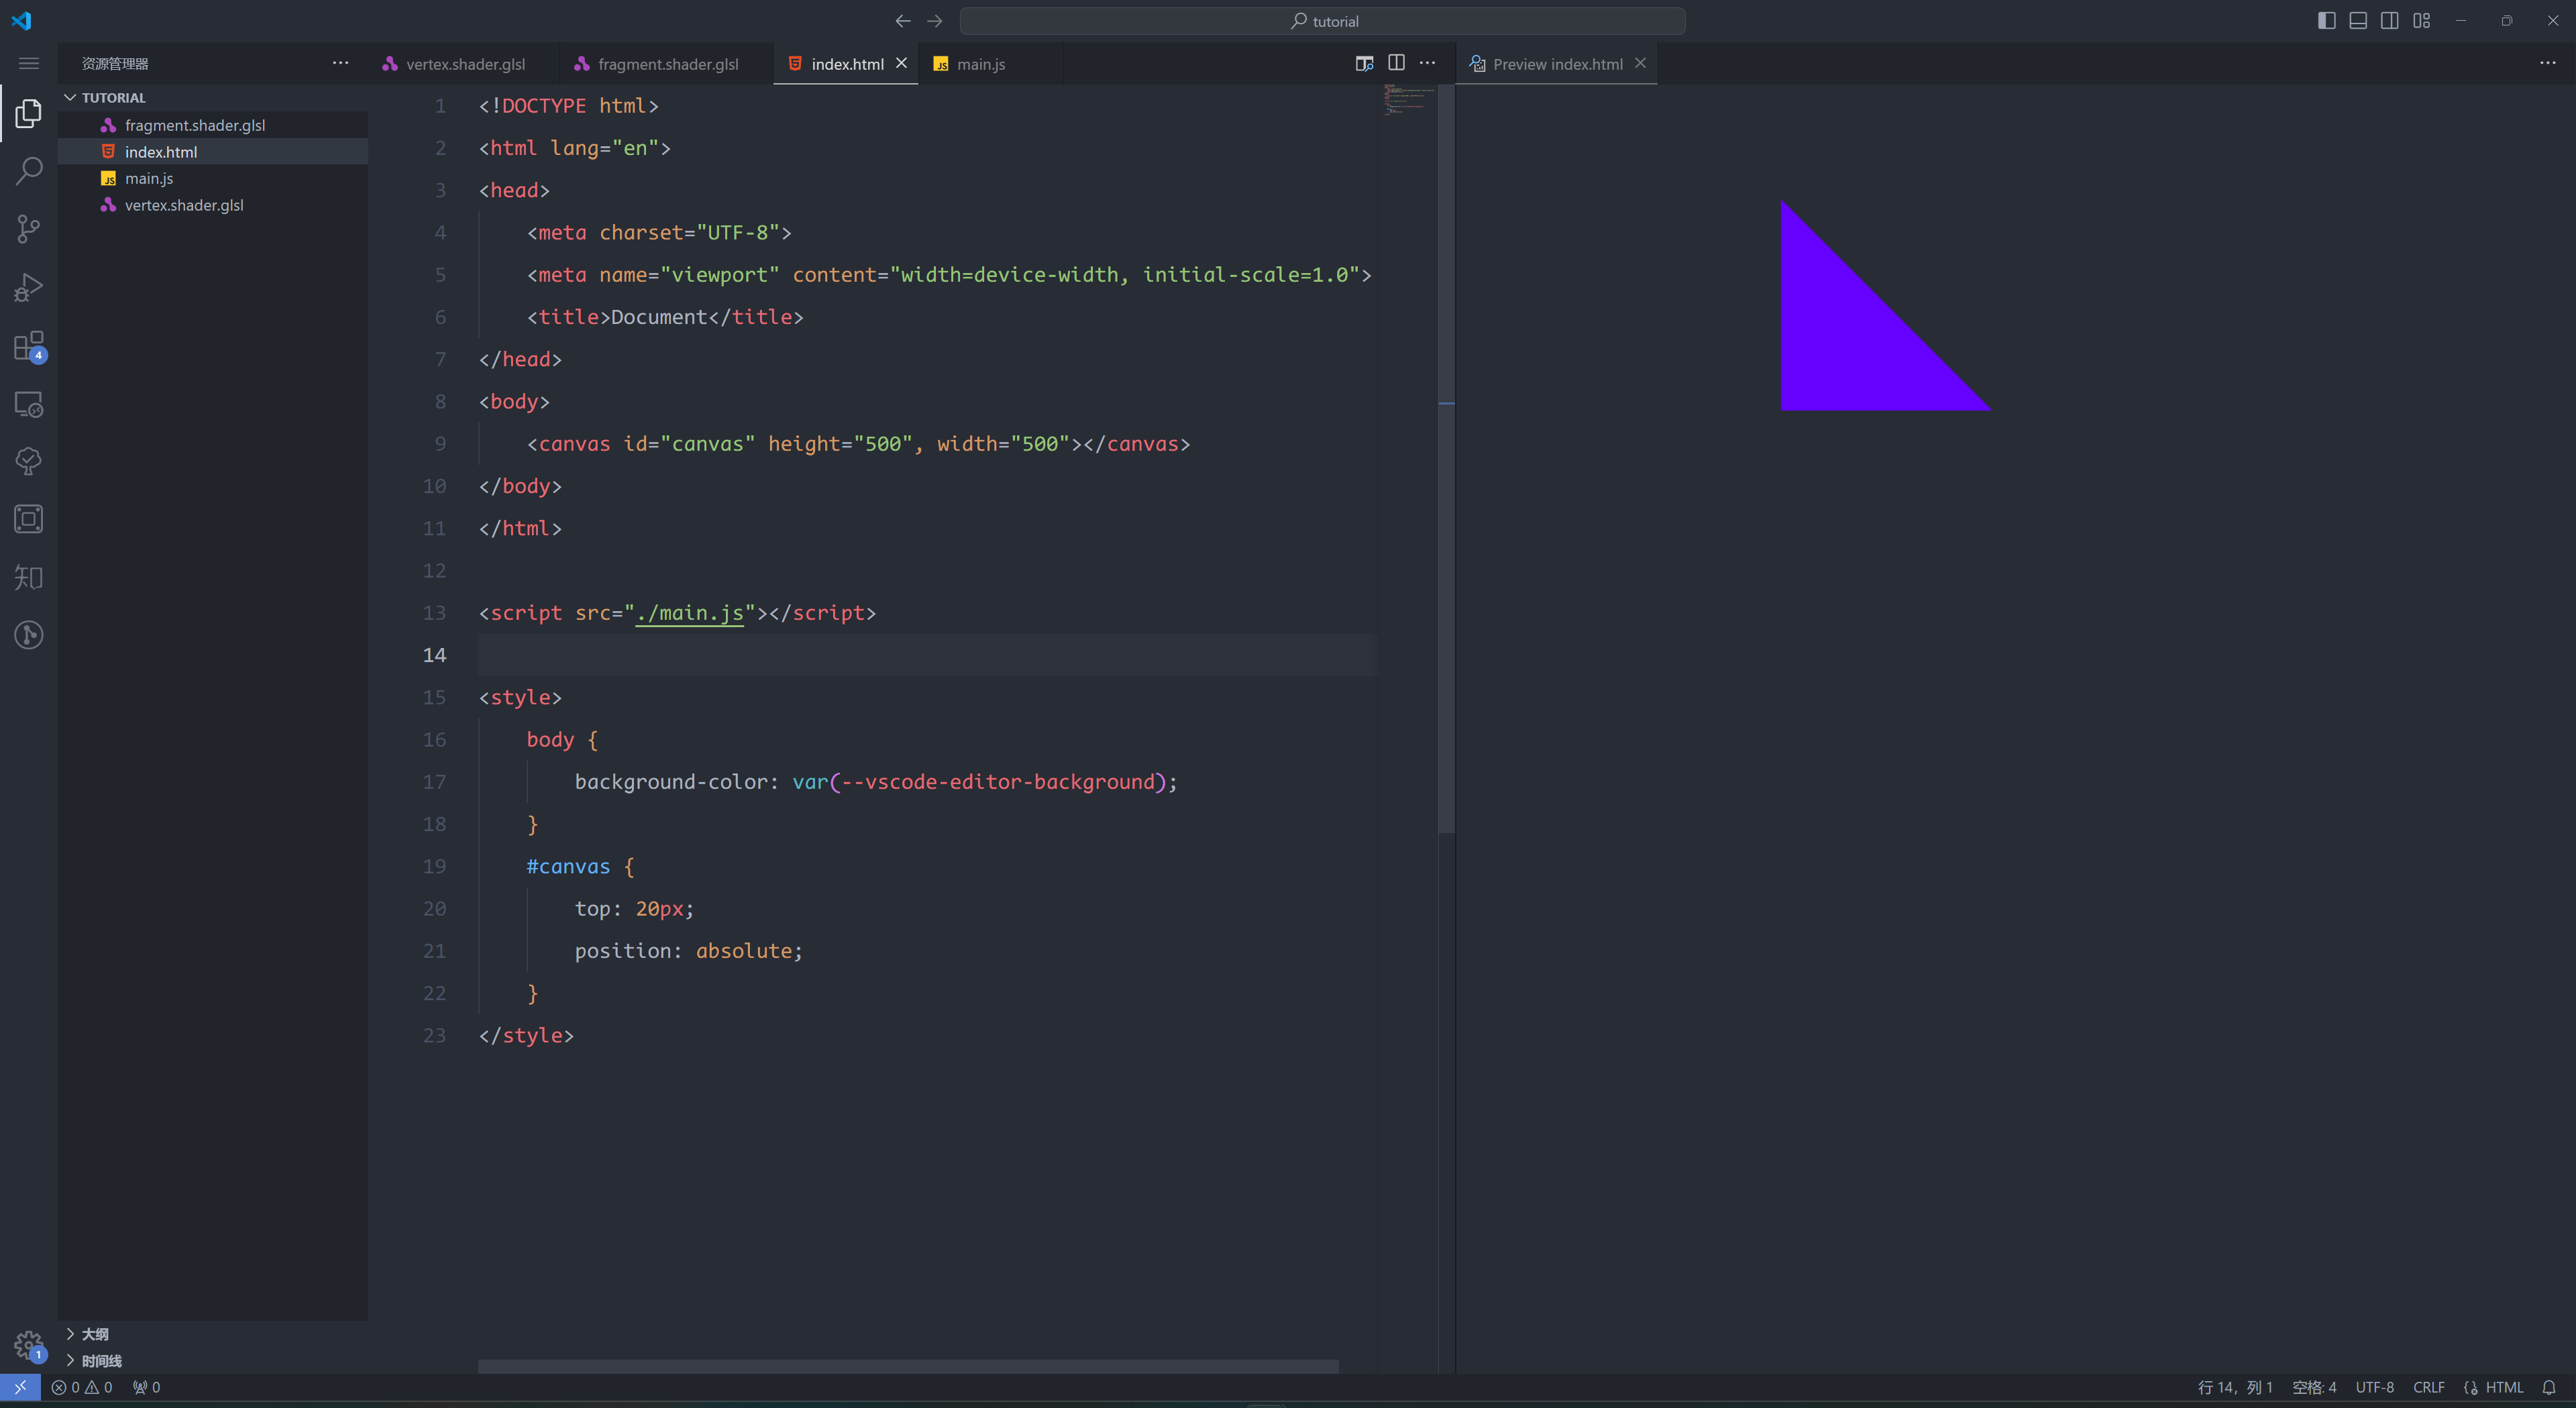Click the 行 14, 列 1 indicator

pos(2235,1387)
